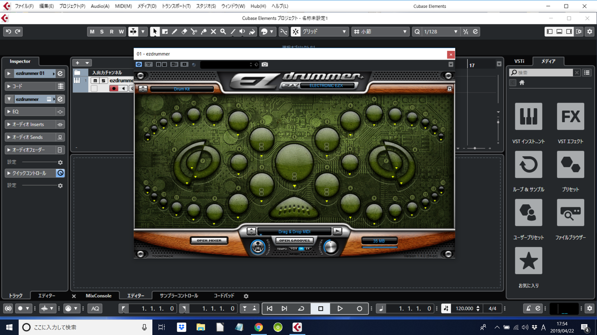Open VST Effects FX media tile

pyautogui.click(x=570, y=117)
